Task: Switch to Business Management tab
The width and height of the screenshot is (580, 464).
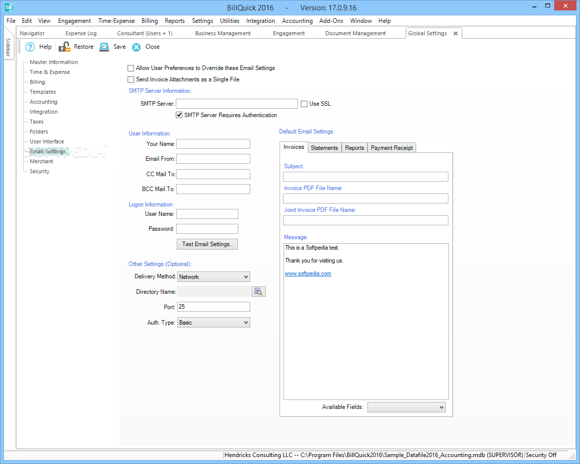Action: (222, 33)
